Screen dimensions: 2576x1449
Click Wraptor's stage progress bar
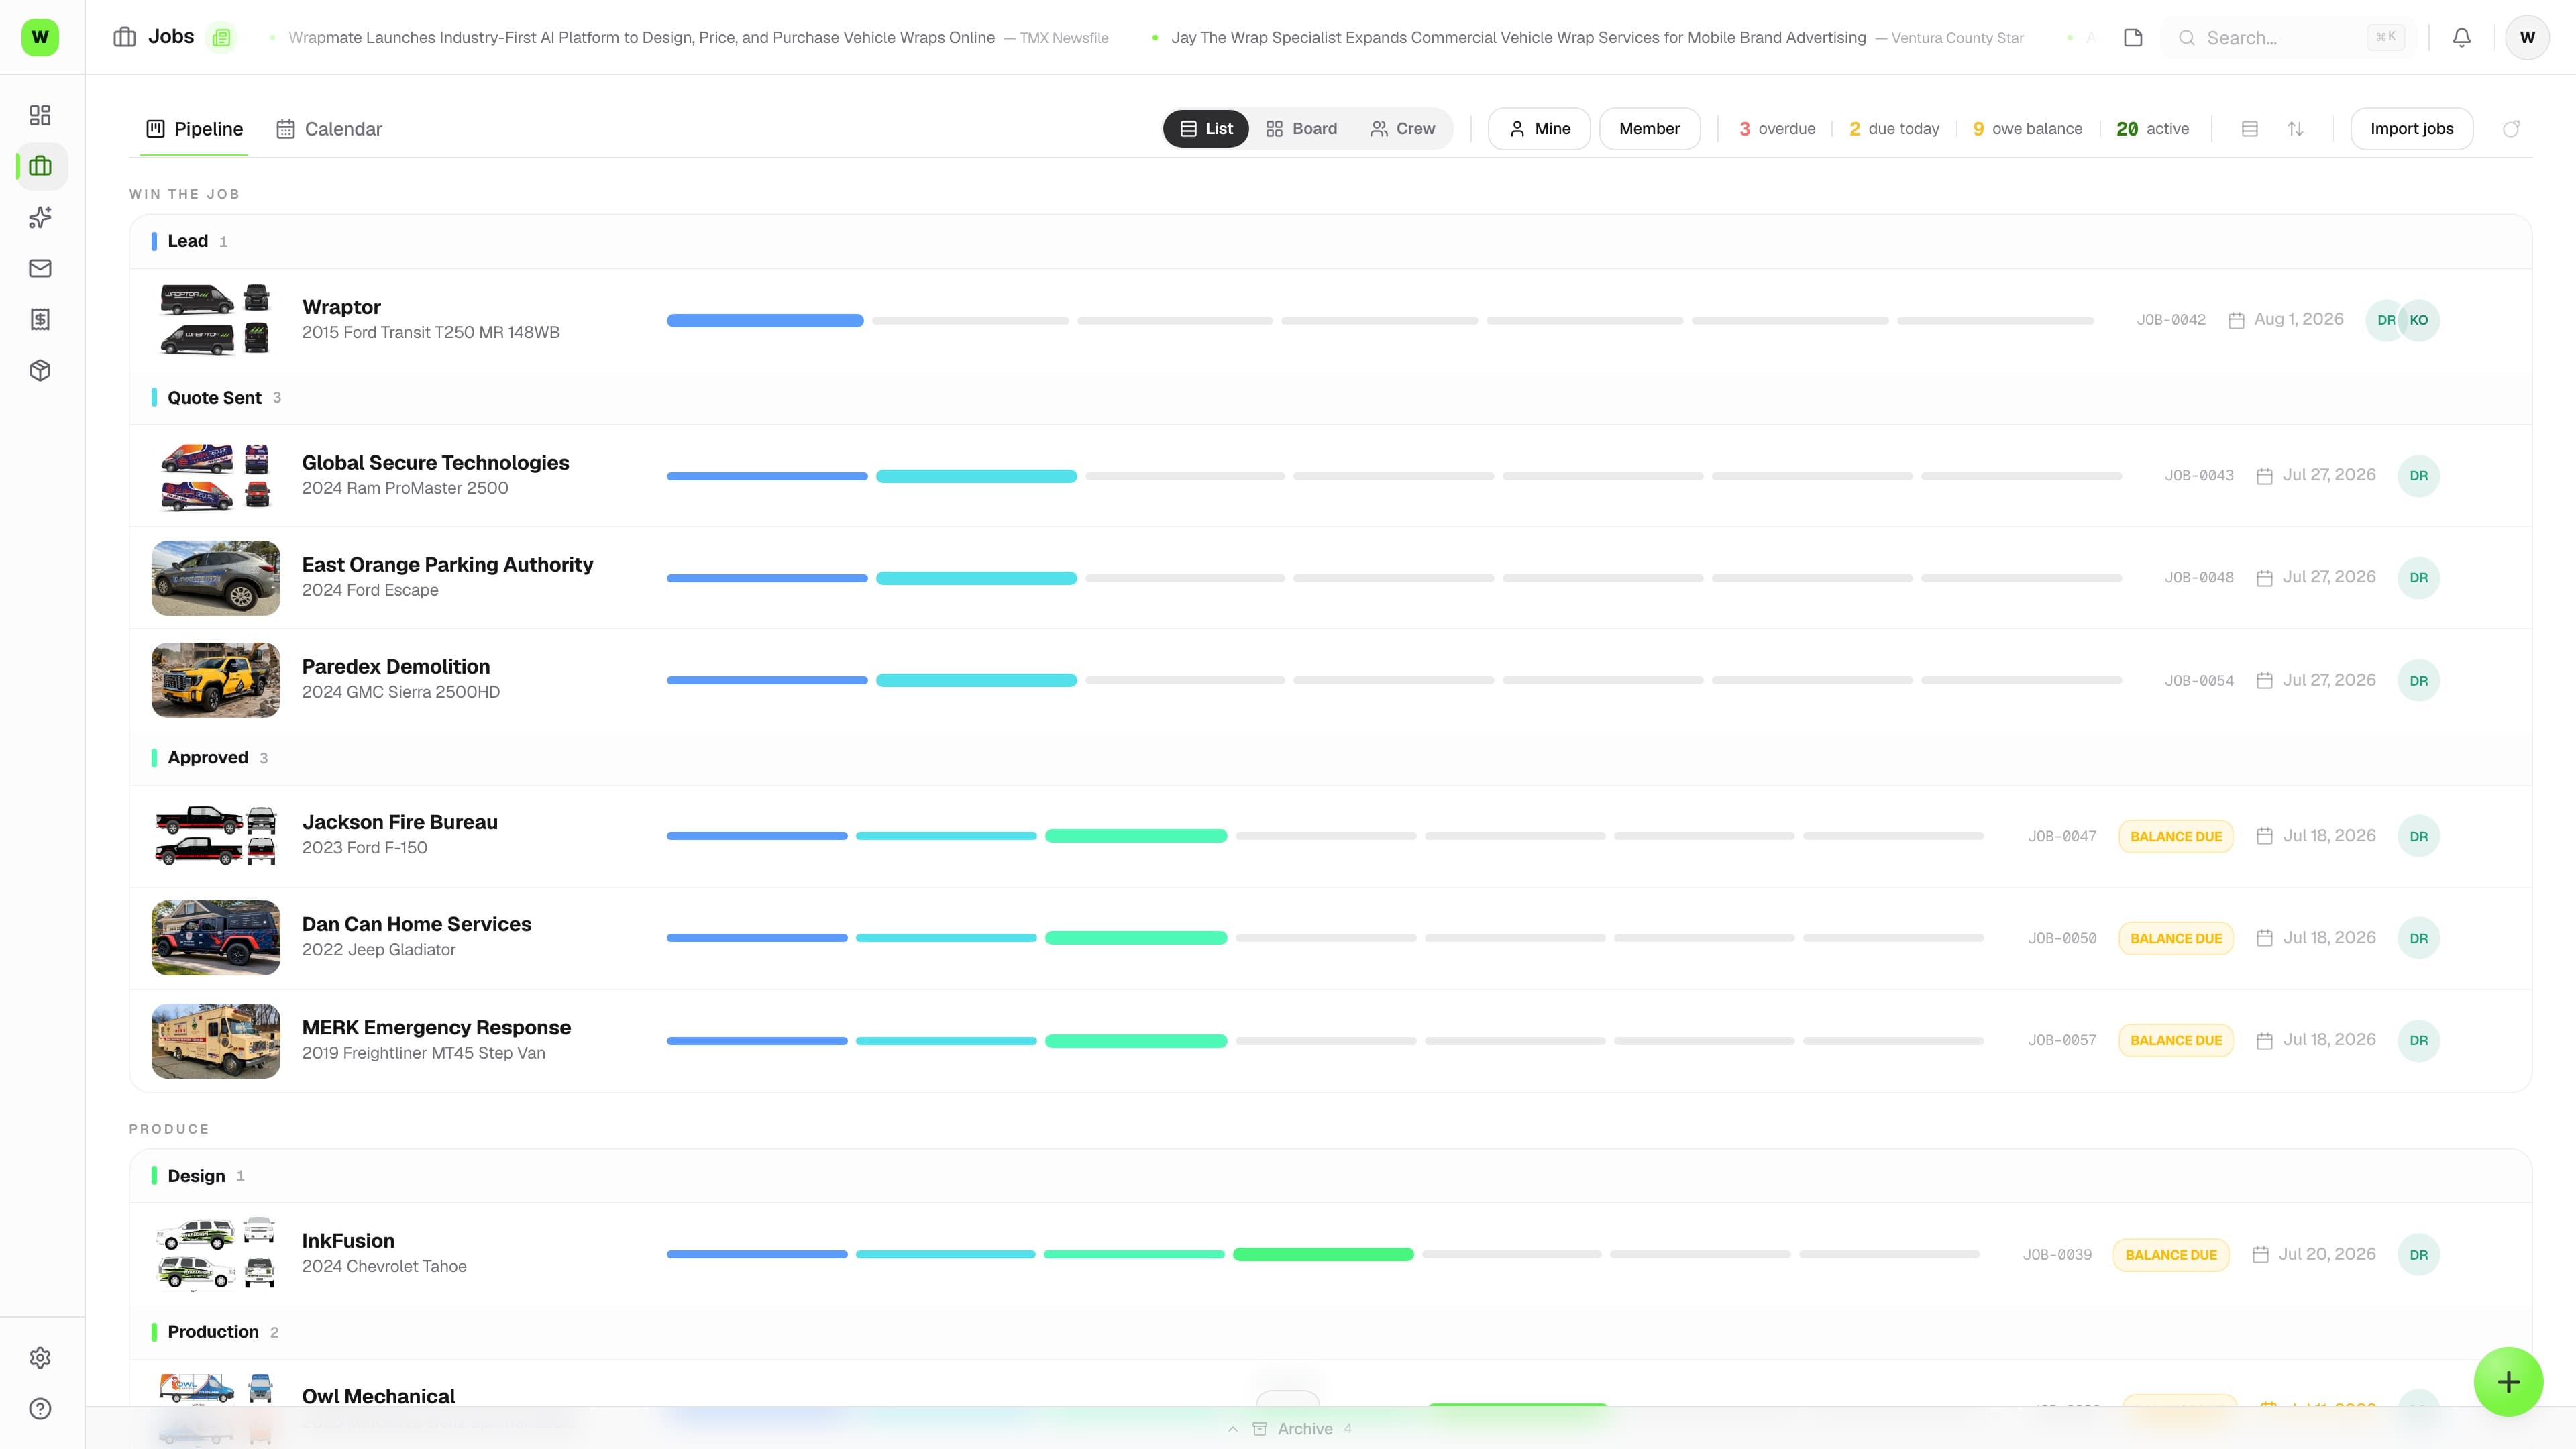coord(1380,320)
